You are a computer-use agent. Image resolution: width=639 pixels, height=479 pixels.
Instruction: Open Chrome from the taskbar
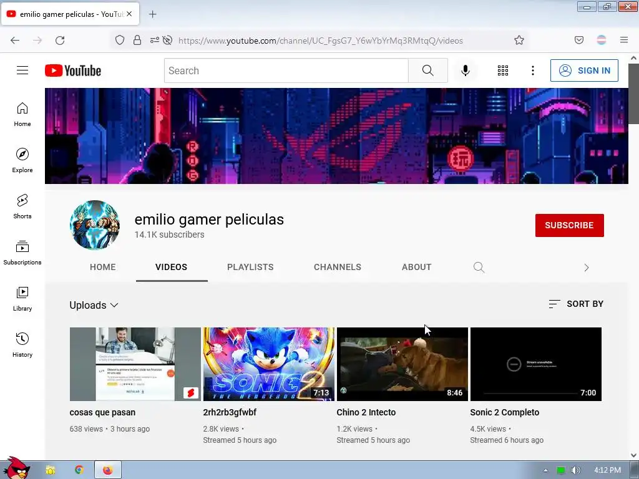tap(79, 470)
